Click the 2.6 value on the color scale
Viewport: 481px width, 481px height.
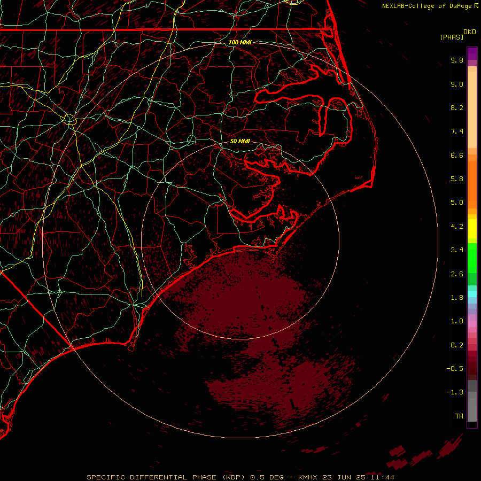457,274
